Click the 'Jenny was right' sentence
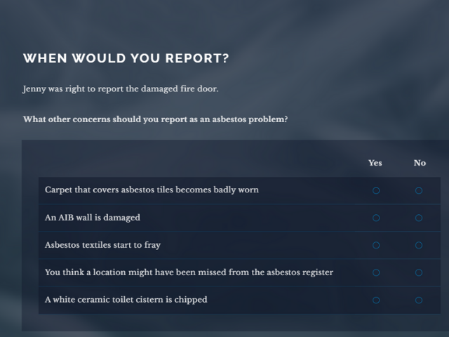Viewport: 449px width, 337px height. [121, 89]
